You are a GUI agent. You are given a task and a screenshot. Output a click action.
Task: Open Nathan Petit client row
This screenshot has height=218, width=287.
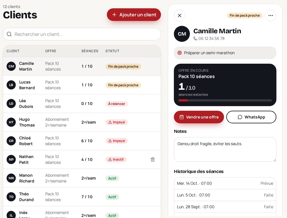[x=82, y=159]
